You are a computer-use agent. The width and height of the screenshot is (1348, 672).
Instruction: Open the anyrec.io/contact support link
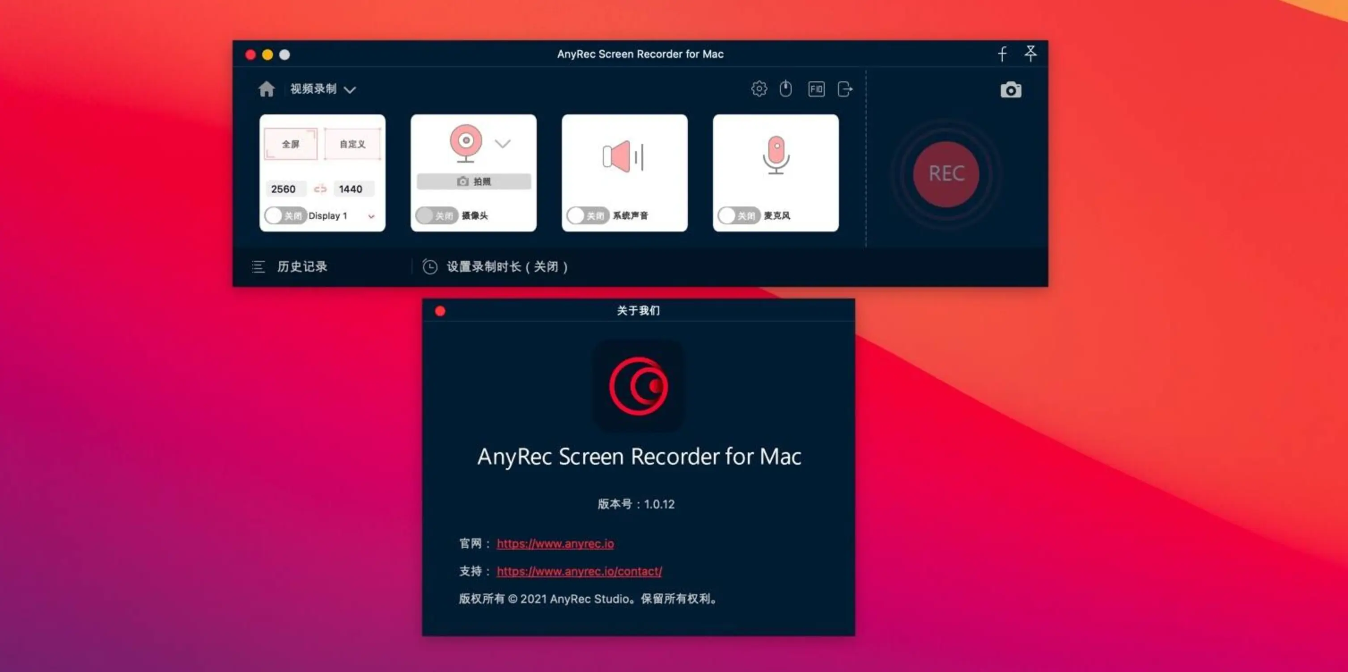(579, 571)
